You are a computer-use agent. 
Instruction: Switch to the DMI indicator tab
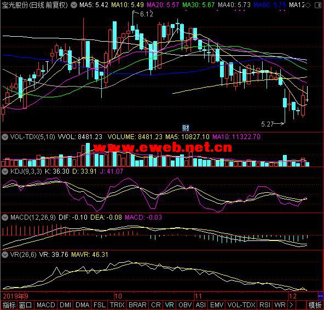[65, 305]
